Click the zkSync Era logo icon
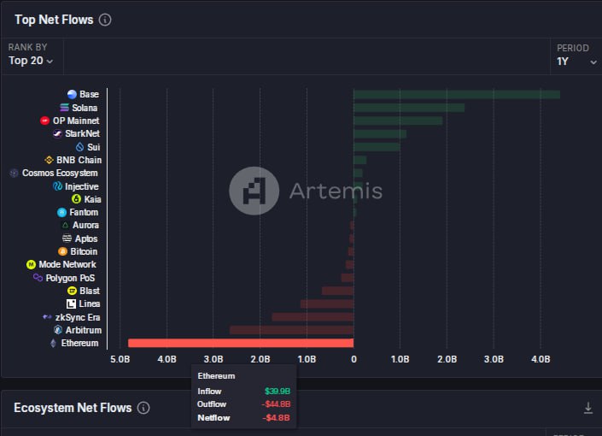The height and width of the screenshot is (436, 602). [x=47, y=317]
